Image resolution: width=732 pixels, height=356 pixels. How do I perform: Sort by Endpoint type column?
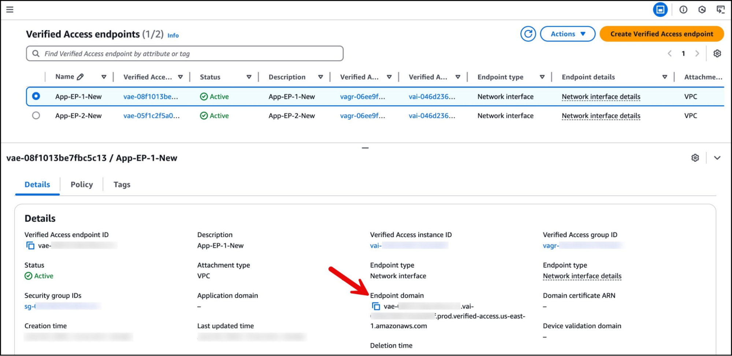542,77
